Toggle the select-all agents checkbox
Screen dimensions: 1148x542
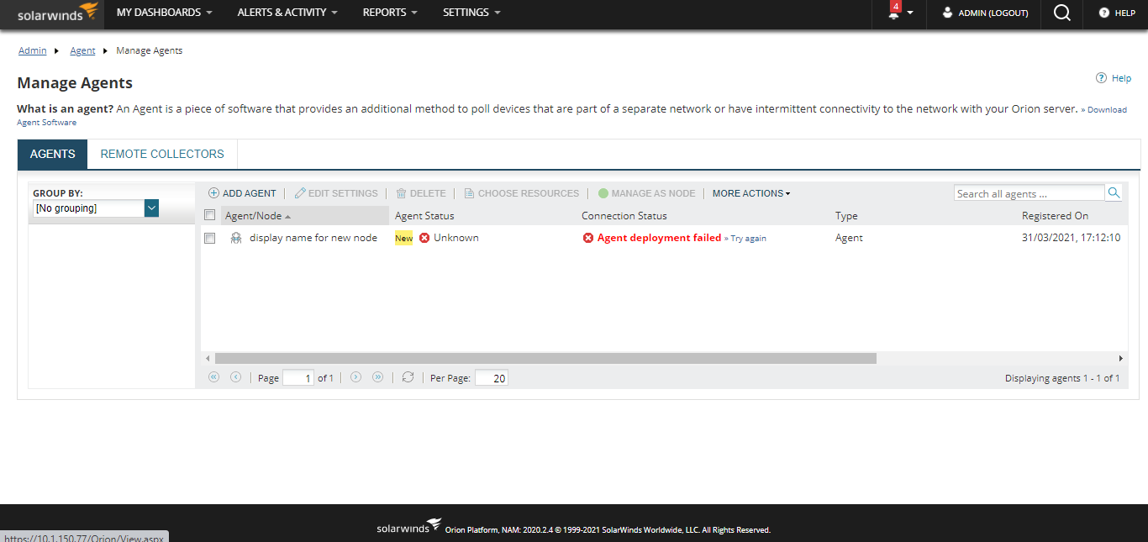(x=210, y=215)
